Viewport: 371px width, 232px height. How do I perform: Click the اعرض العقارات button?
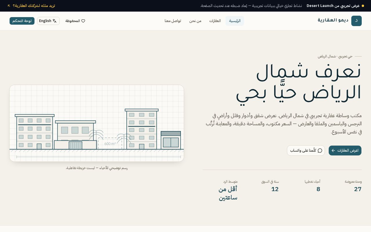[x=345, y=151]
